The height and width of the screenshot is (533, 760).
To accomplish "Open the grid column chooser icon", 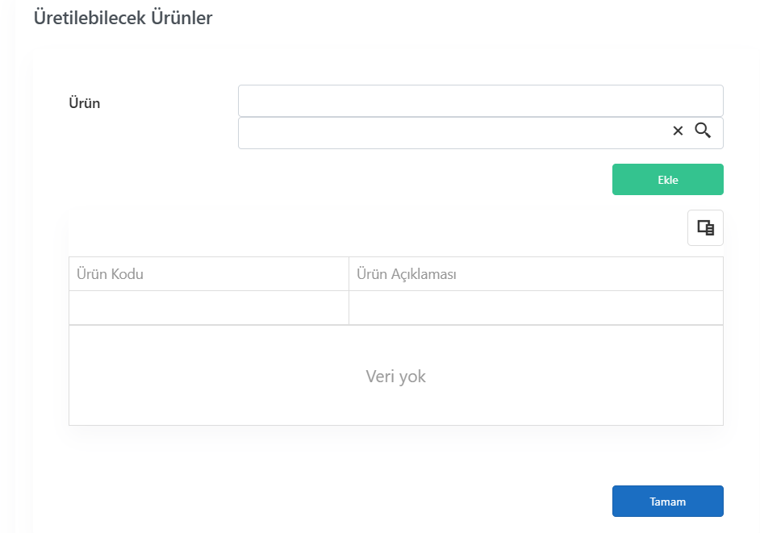I will coord(705,227).
